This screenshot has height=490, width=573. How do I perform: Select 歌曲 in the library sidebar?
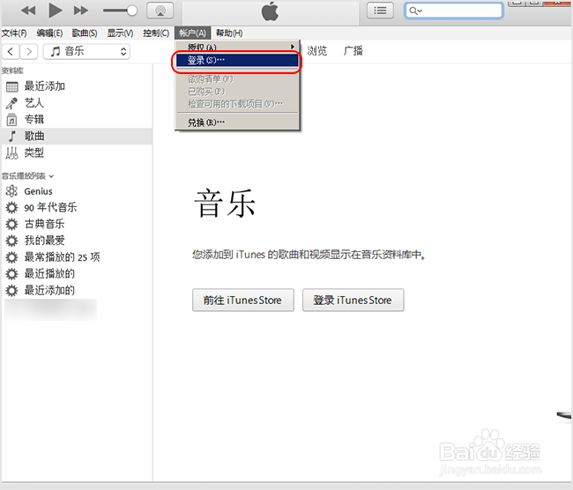77,137
